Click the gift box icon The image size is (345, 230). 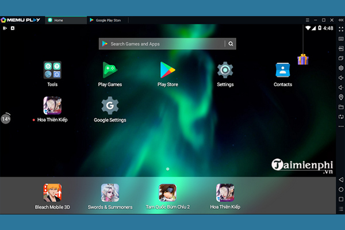pos(303,59)
